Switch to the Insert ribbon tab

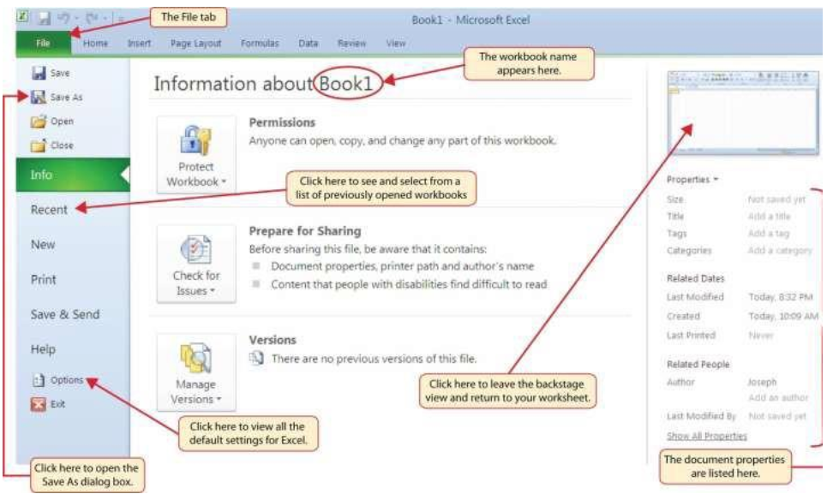pos(139,43)
